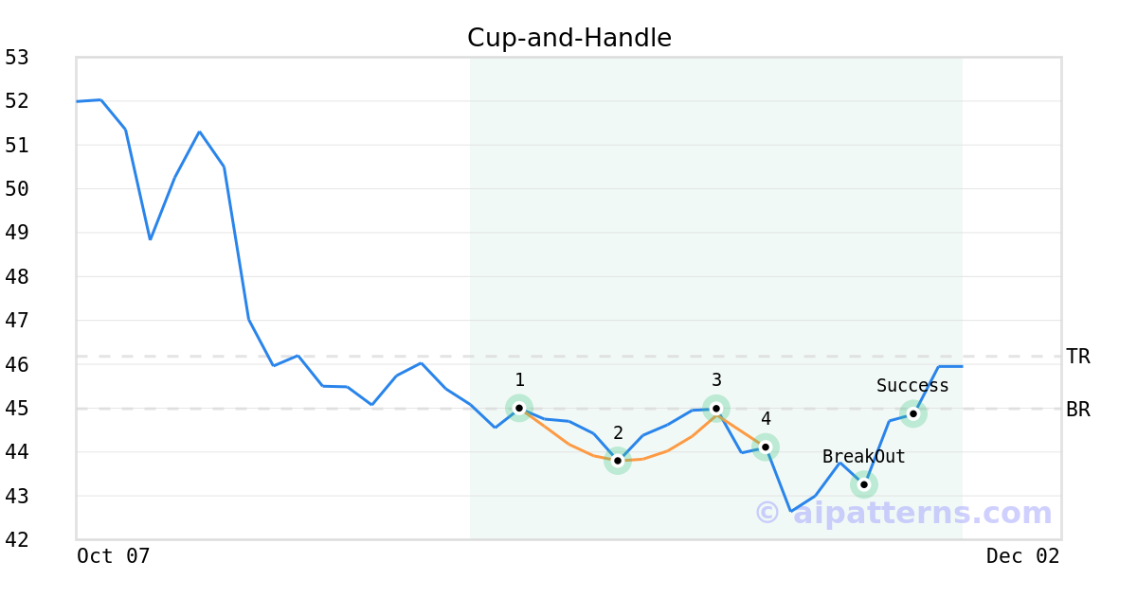Click the BreakOut point marker

pyautogui.click(x=864, y=484)
